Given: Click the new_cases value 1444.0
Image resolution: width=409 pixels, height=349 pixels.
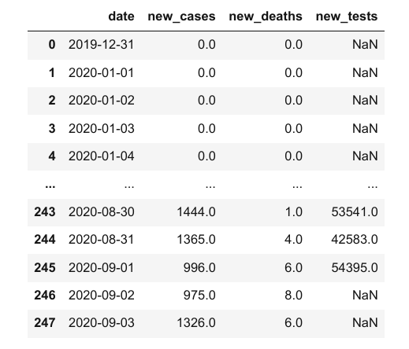Looking at the screenshot, I should 196,212.
